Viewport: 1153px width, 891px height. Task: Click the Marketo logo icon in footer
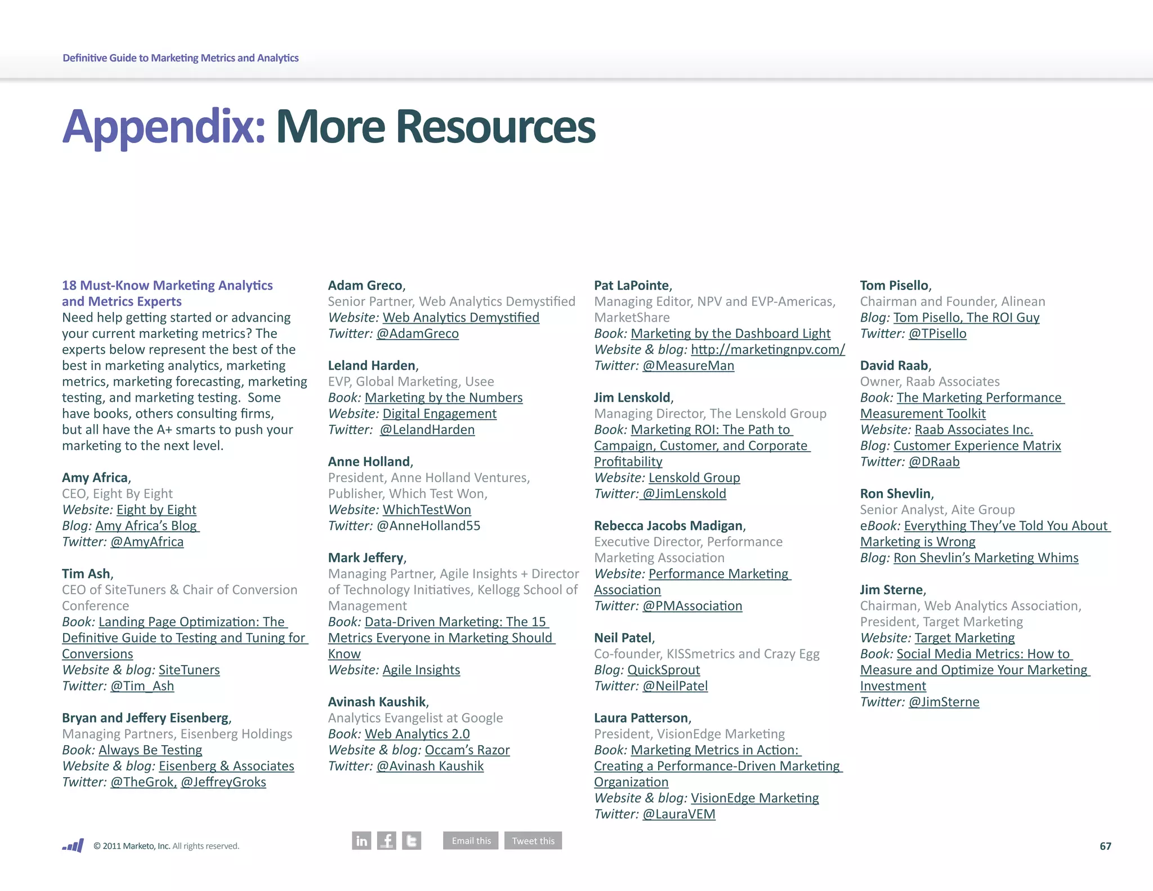pyautogui.click(x=73, y=845)
